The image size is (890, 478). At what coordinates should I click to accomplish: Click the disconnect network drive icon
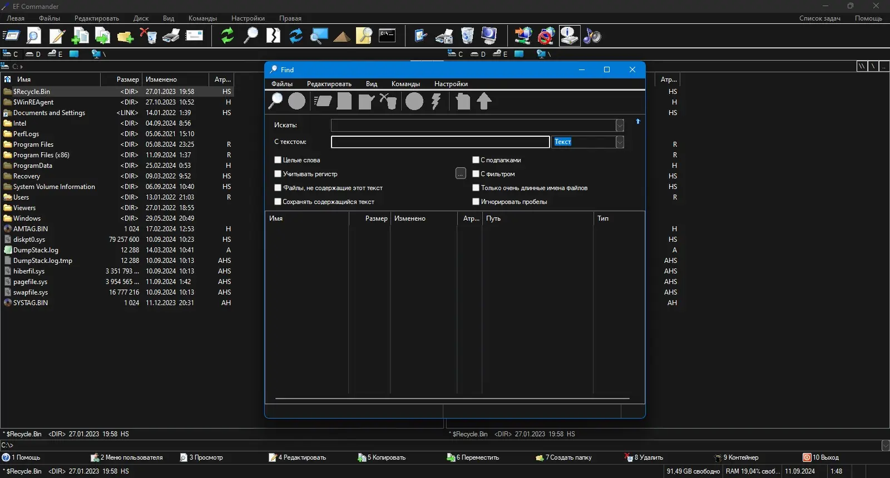coord(546,36)
